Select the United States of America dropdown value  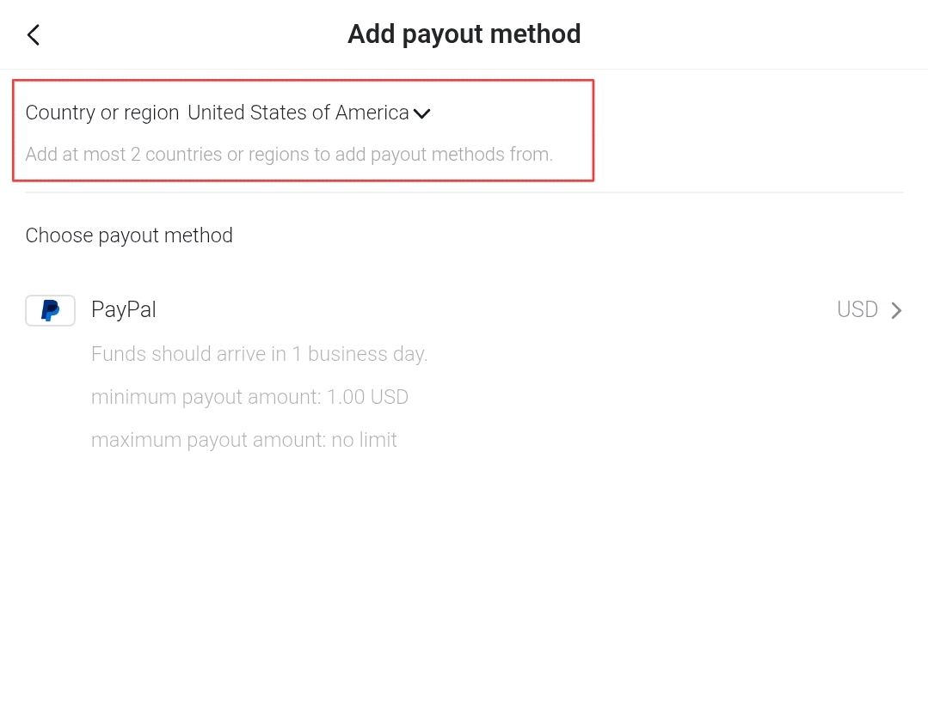(298, 113)
